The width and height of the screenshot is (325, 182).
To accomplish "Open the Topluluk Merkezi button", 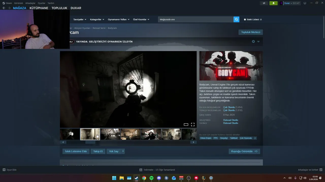I will (251, 32).
